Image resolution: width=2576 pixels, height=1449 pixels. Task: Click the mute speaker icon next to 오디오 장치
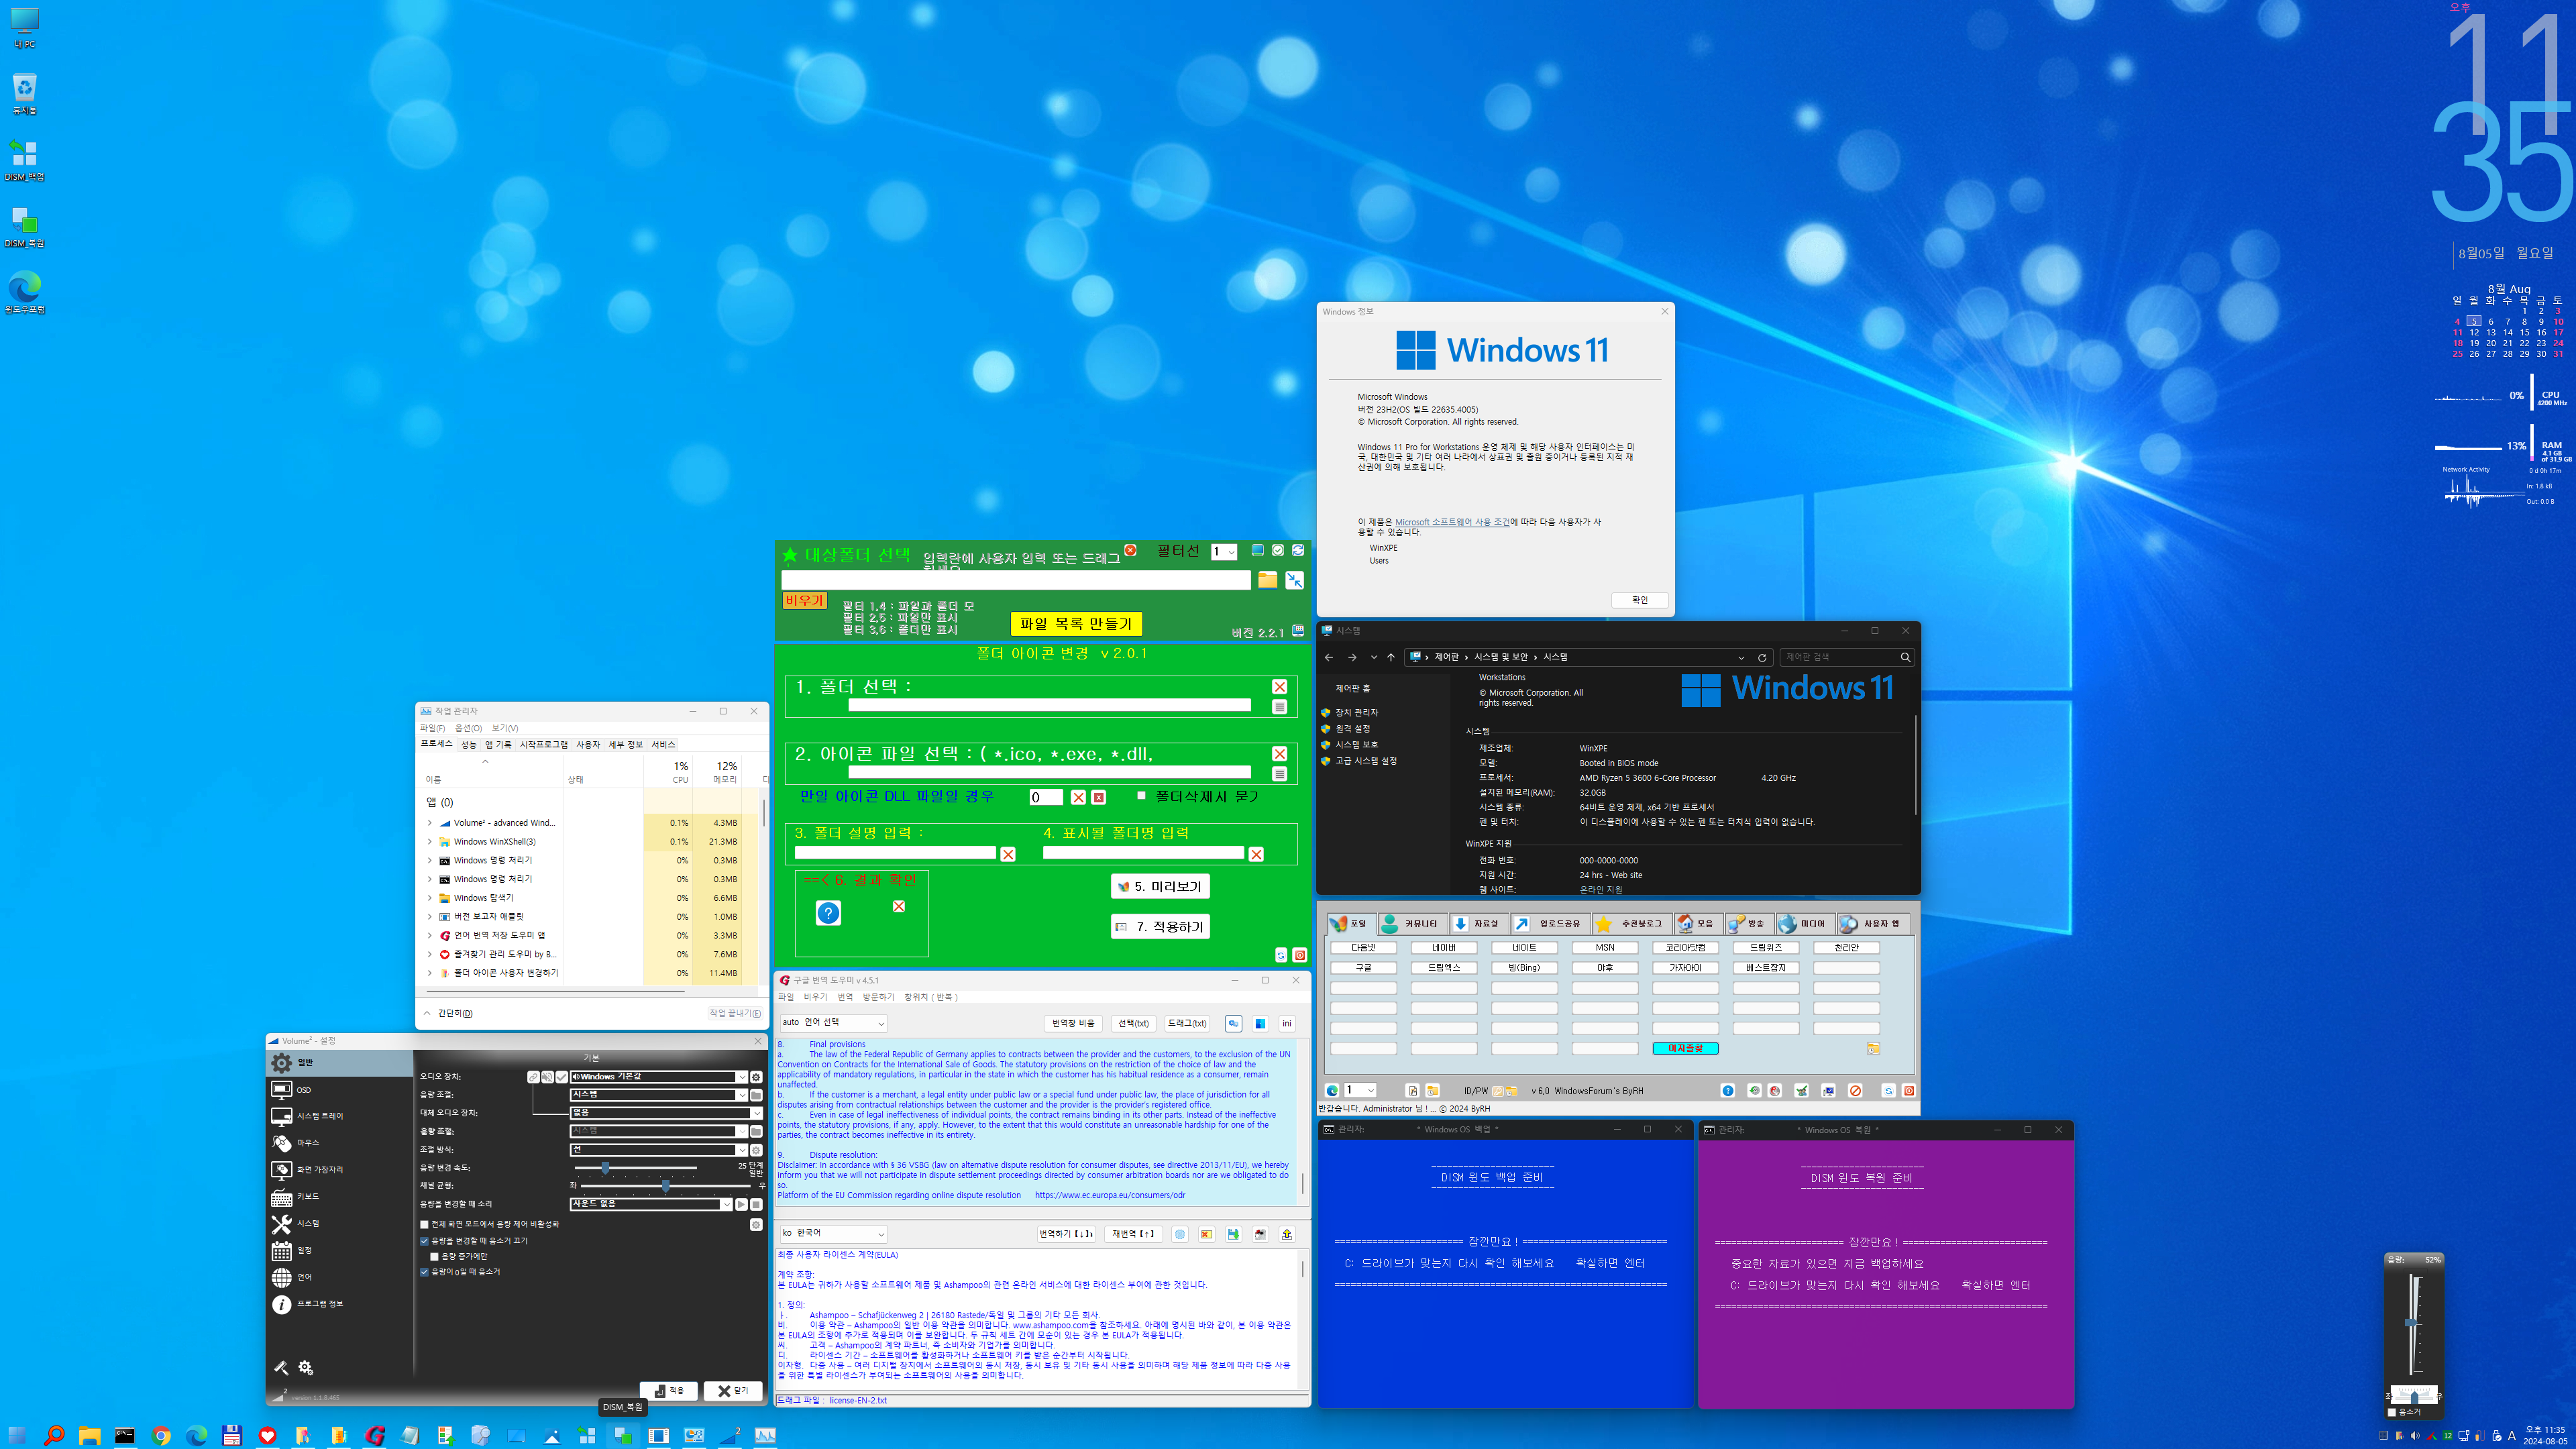click(x=547, y=1077)
